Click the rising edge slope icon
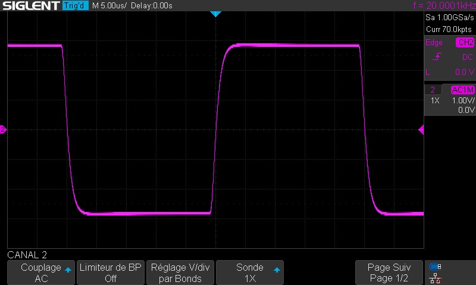Image resolution: width=476 pixels, height=285 pixels. [x=437, y=56]
